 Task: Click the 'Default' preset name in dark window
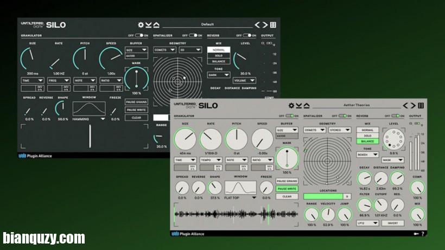[x=207, y=24]
